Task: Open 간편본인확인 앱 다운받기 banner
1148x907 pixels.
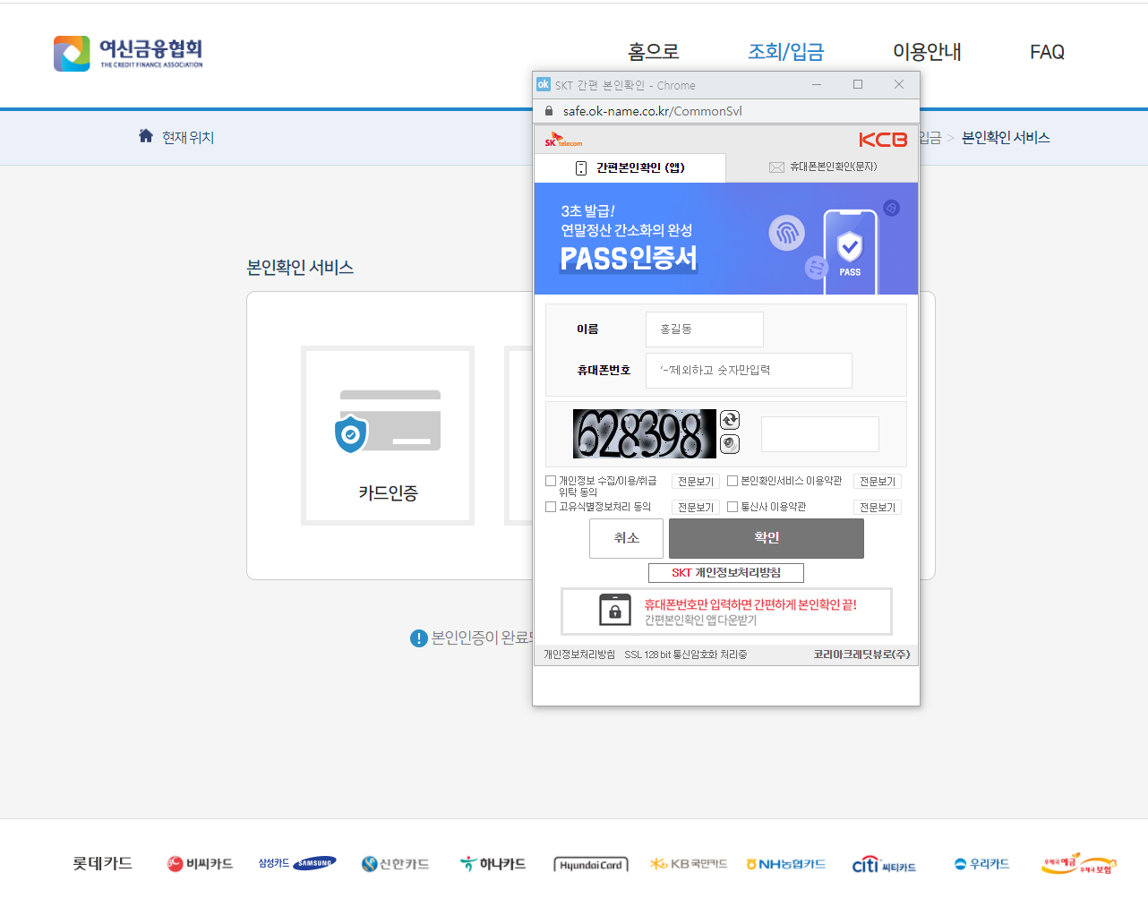Action: point(726,611)
